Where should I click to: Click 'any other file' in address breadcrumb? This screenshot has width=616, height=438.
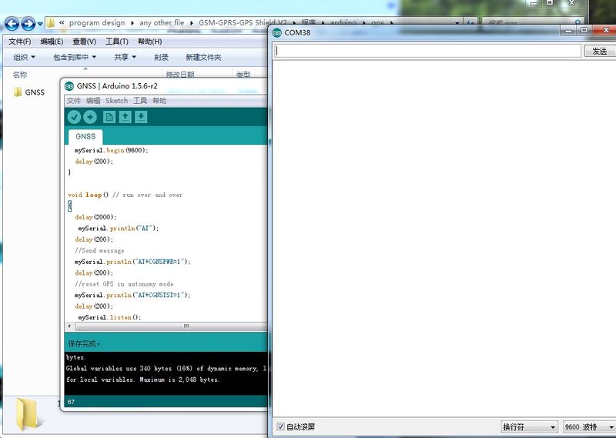coord(162,23)
